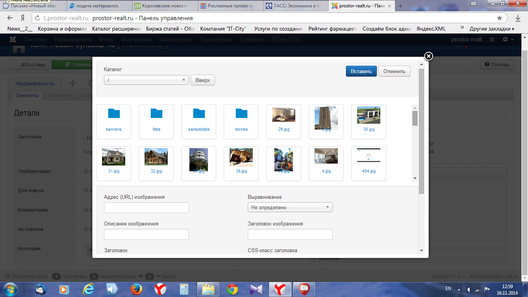This screenshot has height=297, width=528.
Task: Bookmark page with the star icon
Action: [499, 18]
